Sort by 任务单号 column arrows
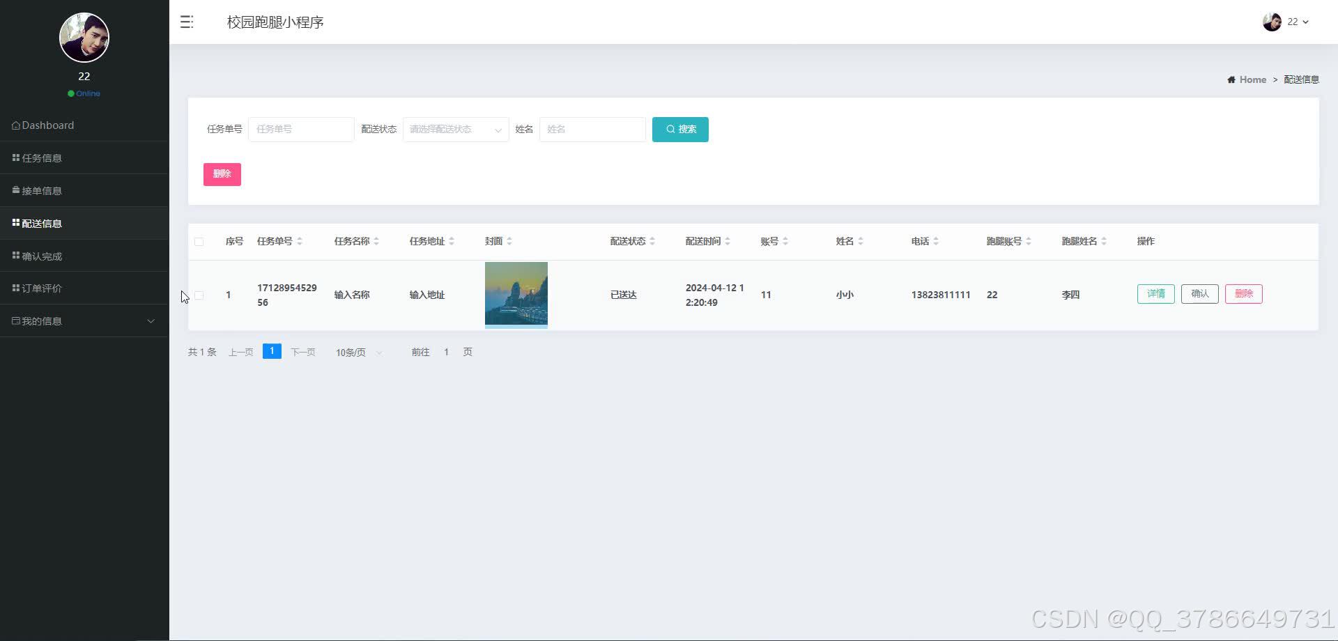Screen dimensions: 1338x641 click(x=300, y=242)
